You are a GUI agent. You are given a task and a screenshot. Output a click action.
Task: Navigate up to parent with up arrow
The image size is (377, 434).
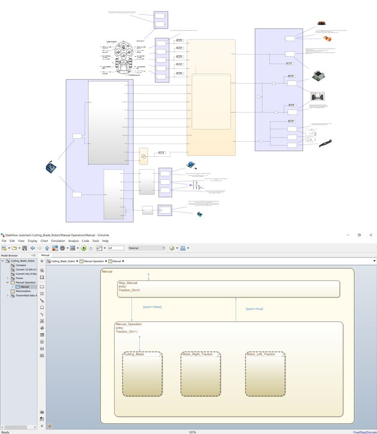tap(47, 248)
